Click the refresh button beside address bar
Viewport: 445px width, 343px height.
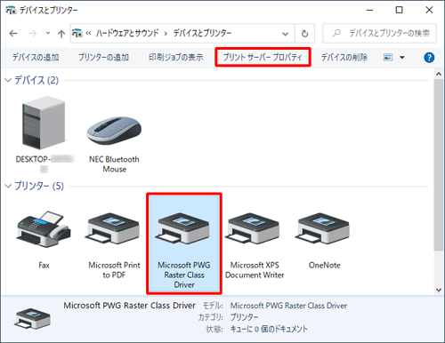(304, 34)
